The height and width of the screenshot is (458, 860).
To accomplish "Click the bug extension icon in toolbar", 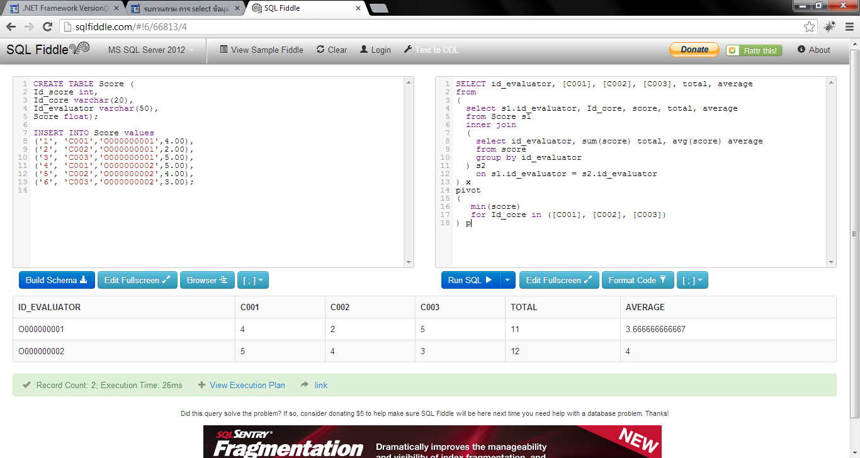I will coord(830,27).
